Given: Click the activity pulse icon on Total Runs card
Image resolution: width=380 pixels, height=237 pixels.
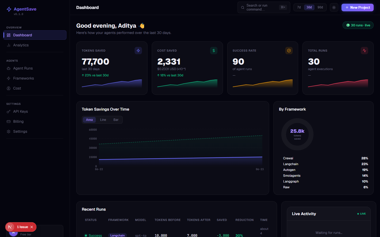Looking at the screenshot, I should (x=364, y=51).
